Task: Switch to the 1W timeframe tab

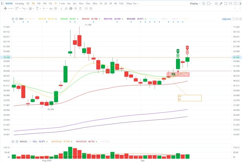Action: [38, 3]
